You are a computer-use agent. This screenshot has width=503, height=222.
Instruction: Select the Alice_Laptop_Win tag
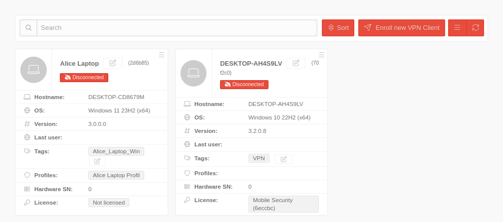pos(116,151)
